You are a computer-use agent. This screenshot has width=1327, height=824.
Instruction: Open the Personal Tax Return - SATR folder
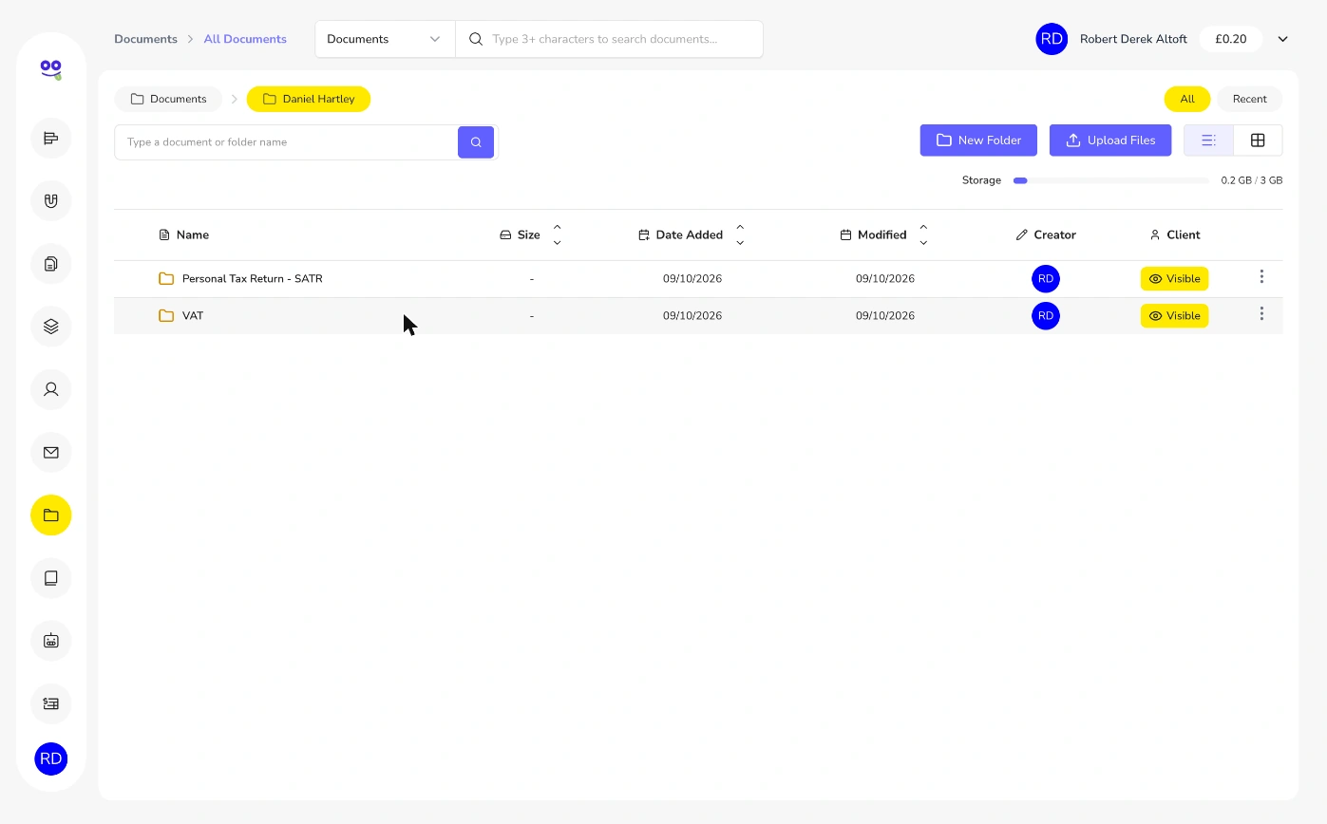(253, 279)
